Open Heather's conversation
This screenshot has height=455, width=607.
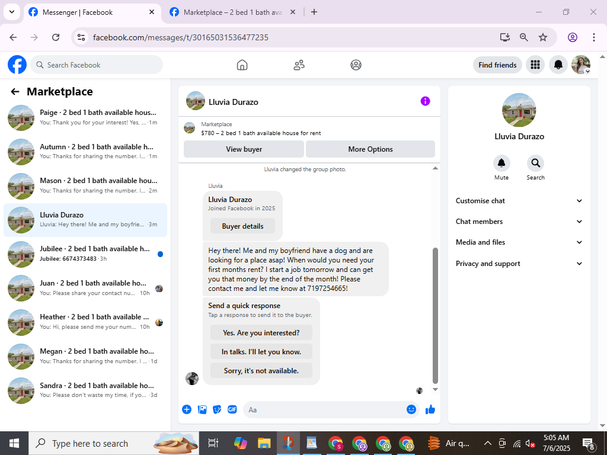pyautogui.click(x=85, y=322)
